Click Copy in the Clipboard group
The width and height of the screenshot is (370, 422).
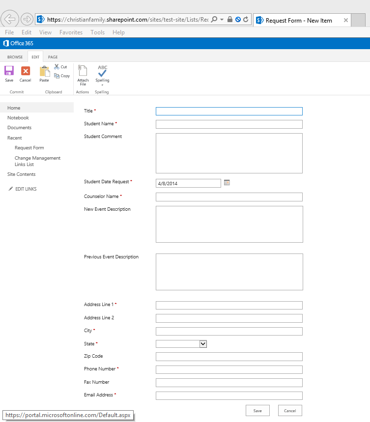tap(62, 76)
